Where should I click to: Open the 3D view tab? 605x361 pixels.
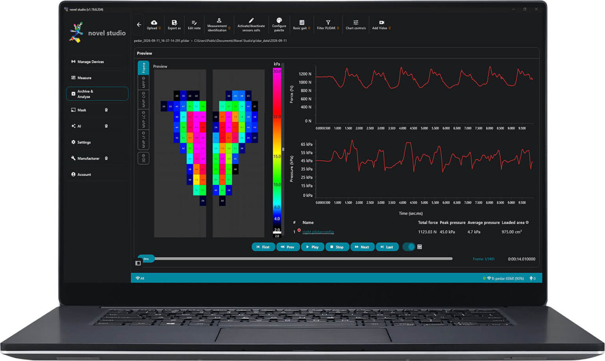tap(143, 158)
